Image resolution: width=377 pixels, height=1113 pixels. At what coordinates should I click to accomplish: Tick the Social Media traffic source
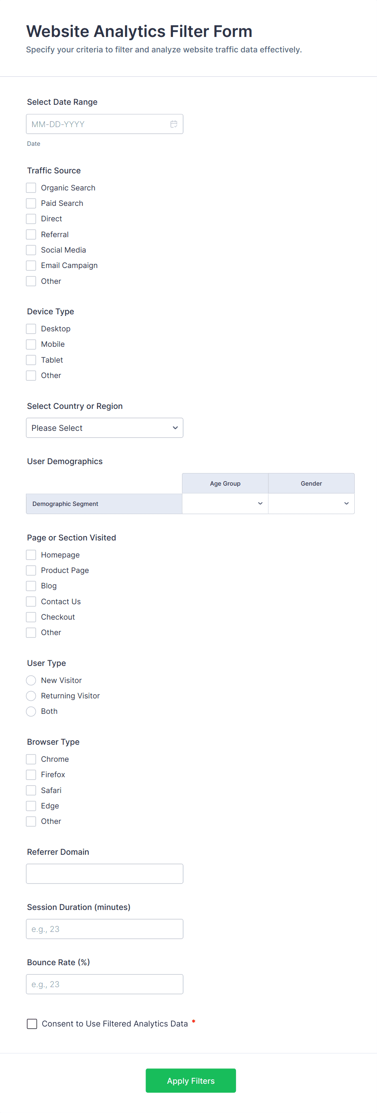click(x=31, y=250)
